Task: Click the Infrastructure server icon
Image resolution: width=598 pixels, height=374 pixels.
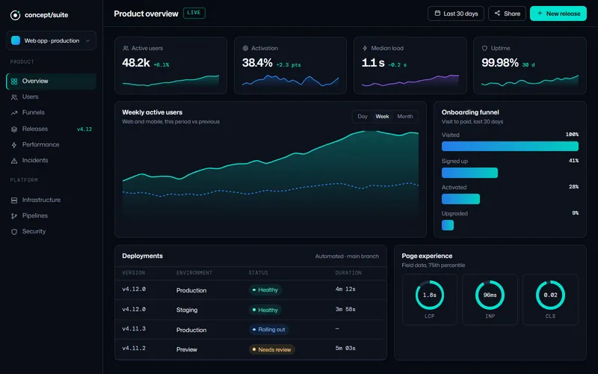Action: [x=14, y=200]
